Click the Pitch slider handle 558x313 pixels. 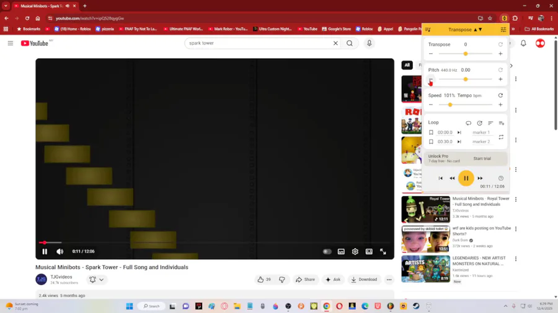(x=466, y=79)
